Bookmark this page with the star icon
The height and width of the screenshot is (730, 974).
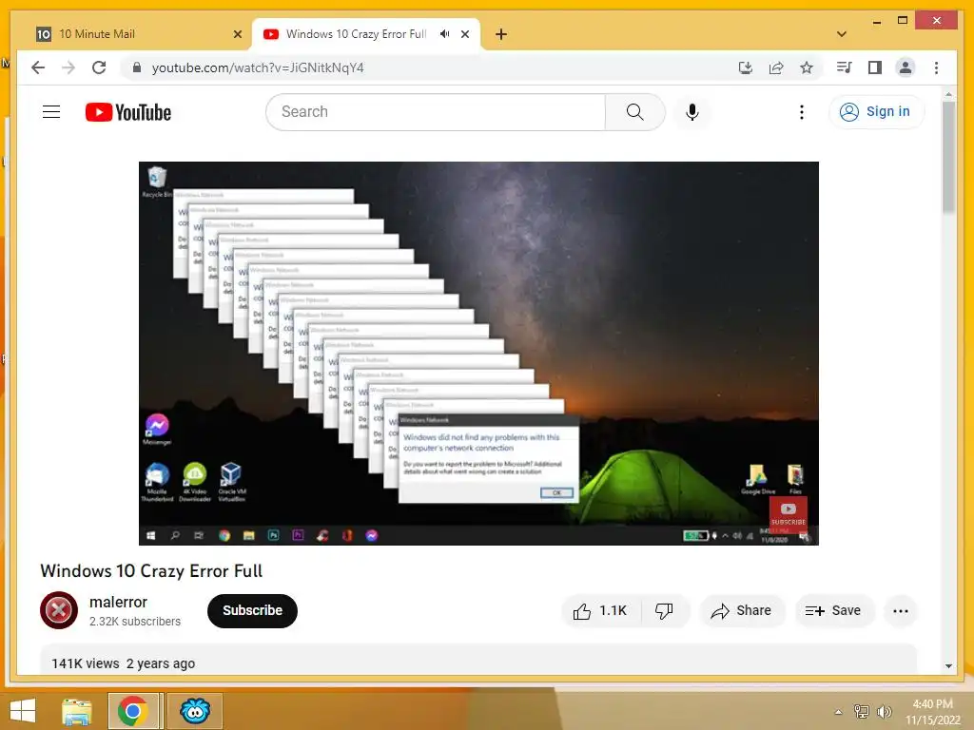click(x=807, y=67)
